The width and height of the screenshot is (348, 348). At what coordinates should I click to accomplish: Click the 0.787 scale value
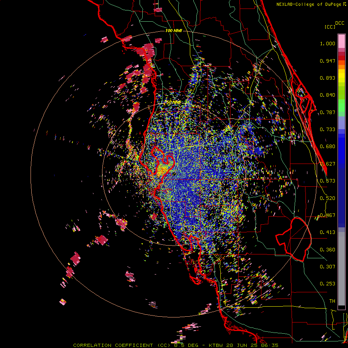click(328, 112)
